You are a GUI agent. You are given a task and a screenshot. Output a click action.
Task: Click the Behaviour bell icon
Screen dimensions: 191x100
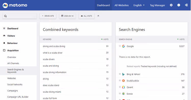pos(4,43)
